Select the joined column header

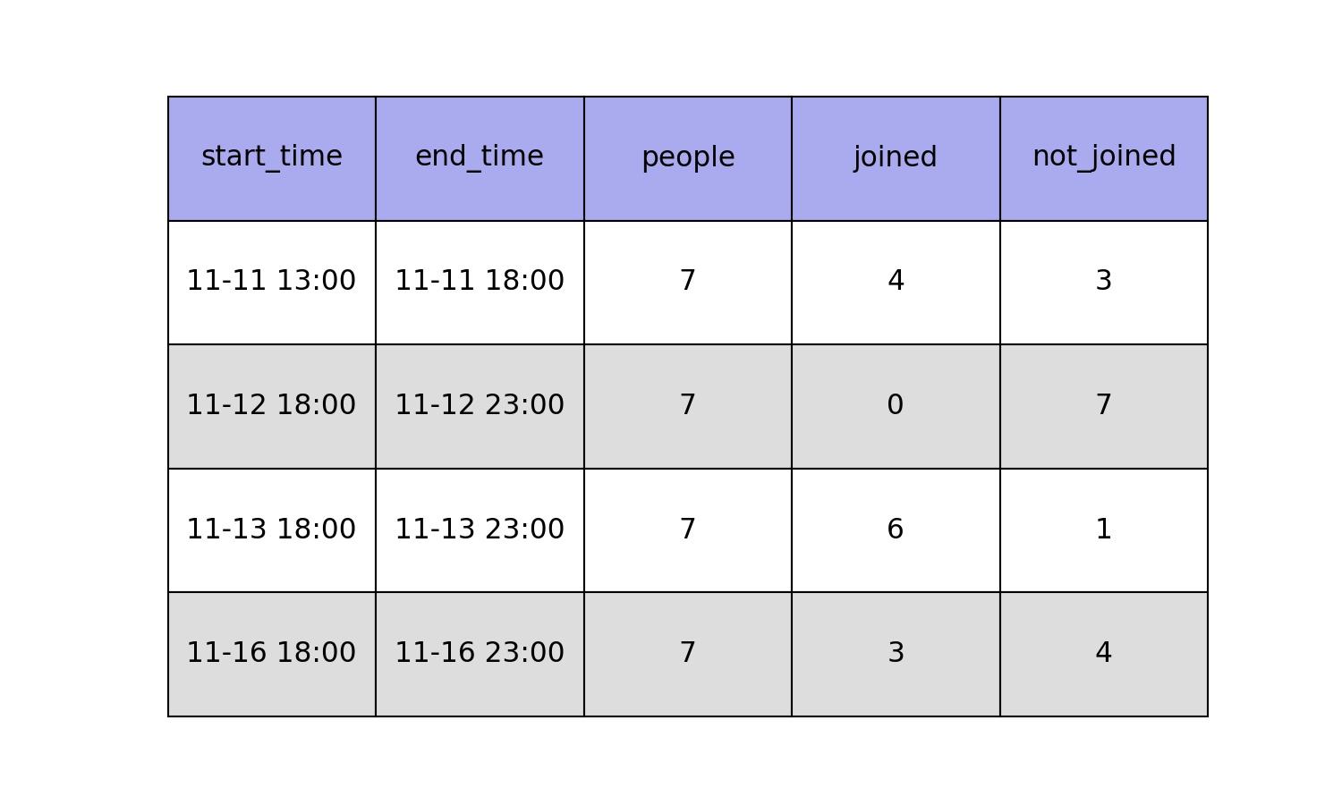(896, 158)
